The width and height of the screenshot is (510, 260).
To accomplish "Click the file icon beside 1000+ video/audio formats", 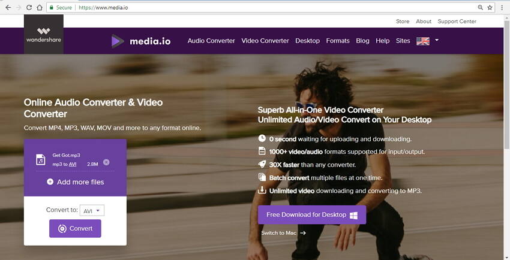I will click(x=262, y=151).
